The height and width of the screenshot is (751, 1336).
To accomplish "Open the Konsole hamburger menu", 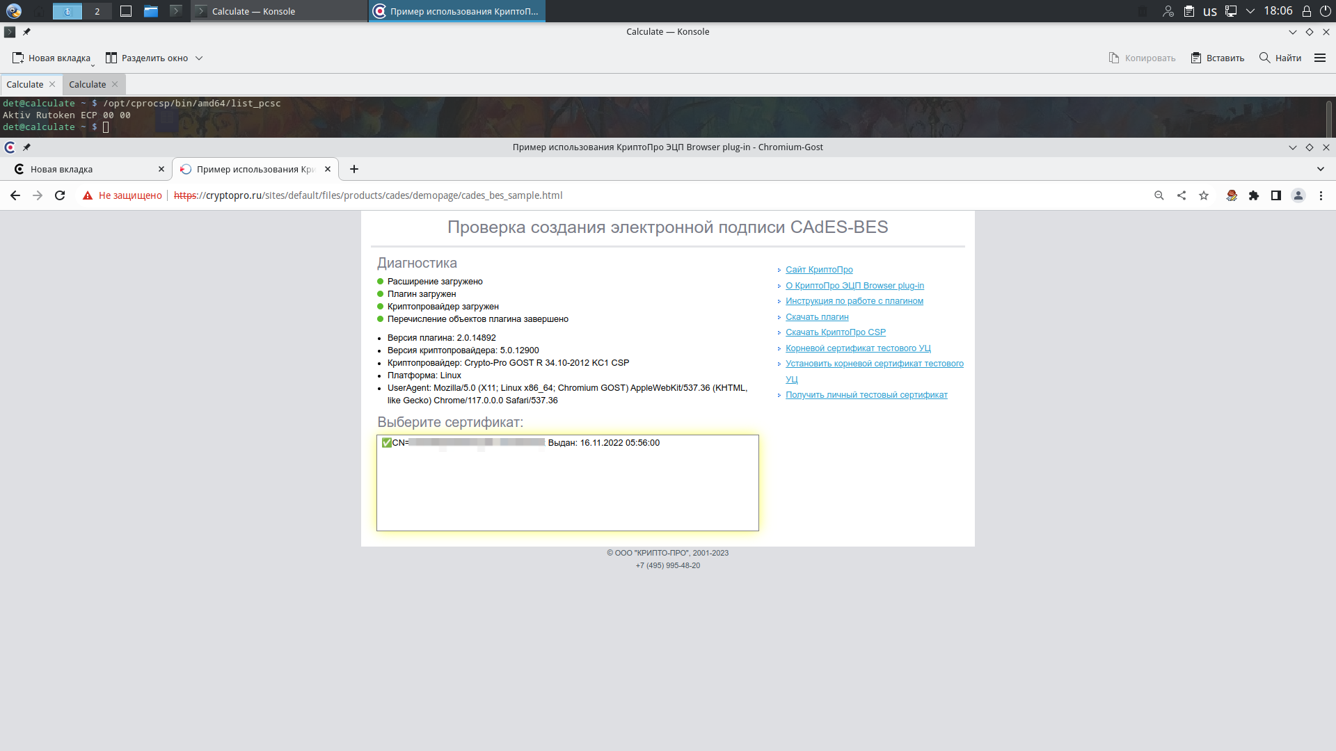I will pos(1320,58).
